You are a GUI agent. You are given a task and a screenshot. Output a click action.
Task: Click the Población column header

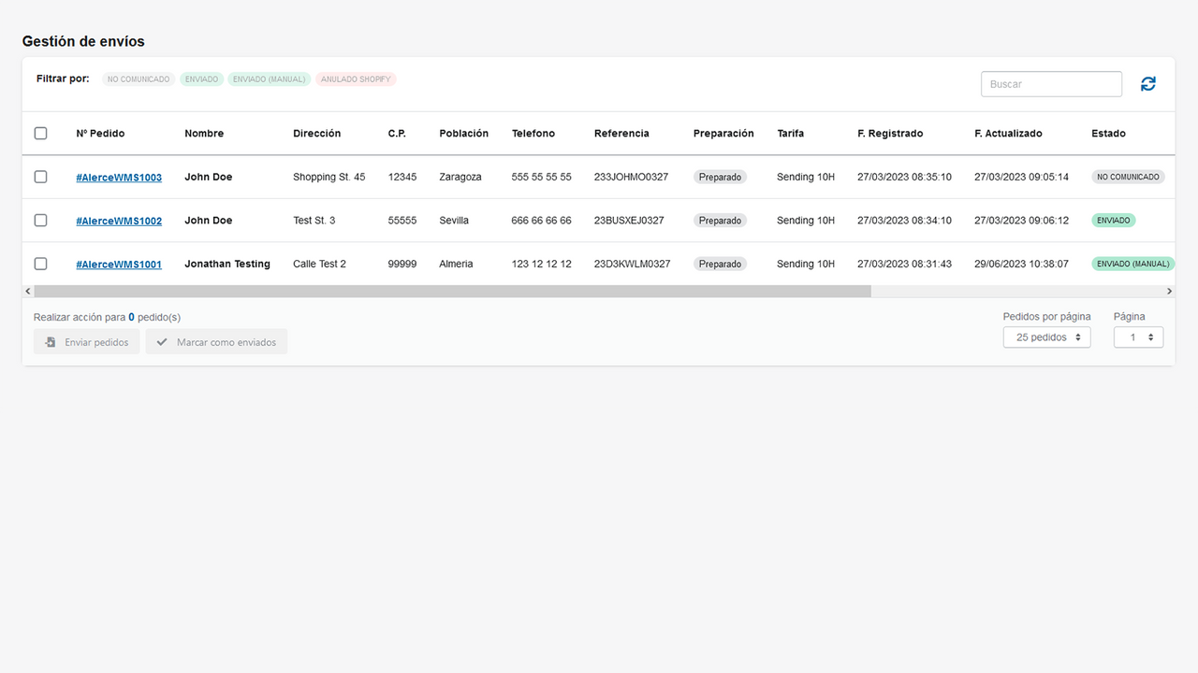click(464, 134)
